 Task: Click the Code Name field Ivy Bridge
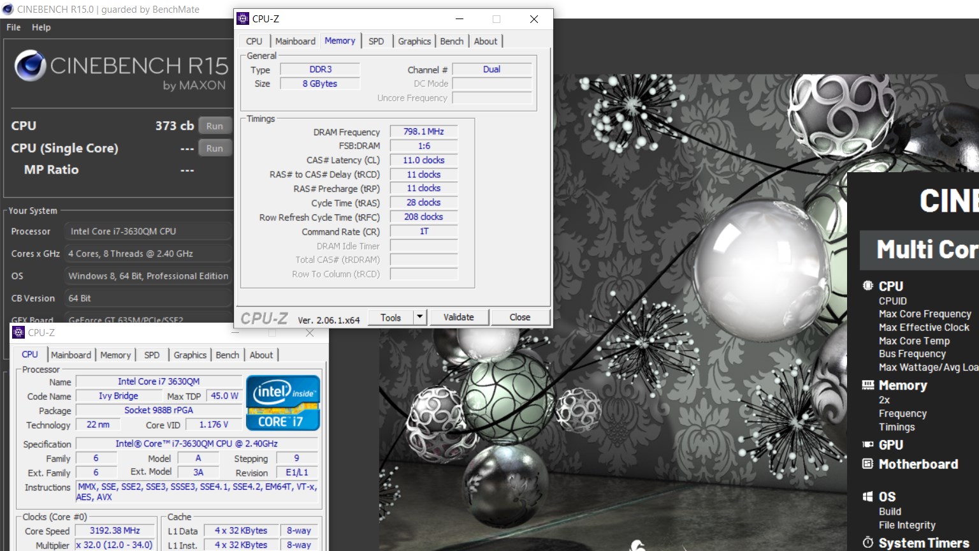point(119,395)
